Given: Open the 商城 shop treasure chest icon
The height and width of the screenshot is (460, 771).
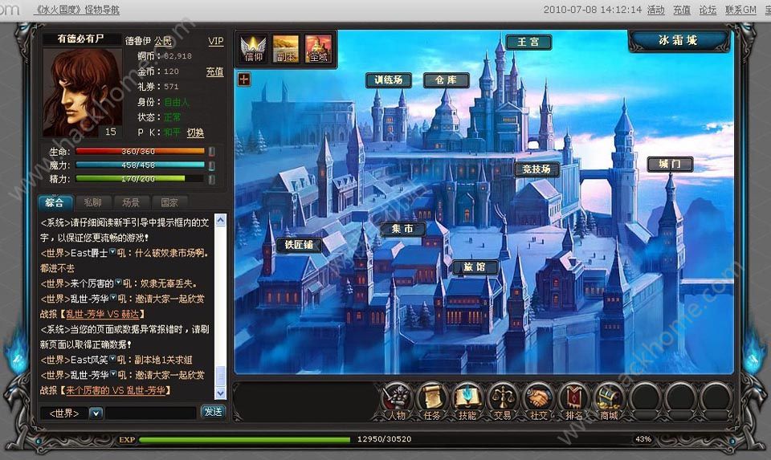Looking at the screenshot, I should pyautogui.click(x=610, y=402).
